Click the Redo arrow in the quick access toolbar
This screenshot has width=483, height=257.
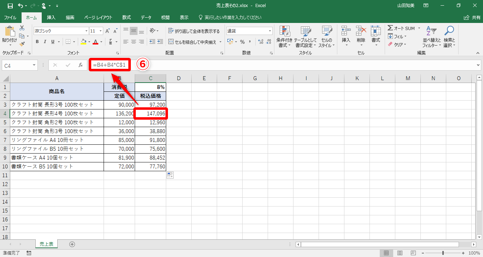pyautogui.click(x=33, y=6)
